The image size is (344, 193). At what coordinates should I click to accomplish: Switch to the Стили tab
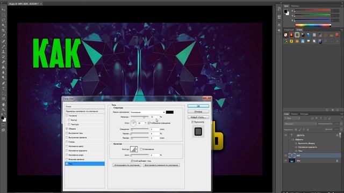pos(299,30)
